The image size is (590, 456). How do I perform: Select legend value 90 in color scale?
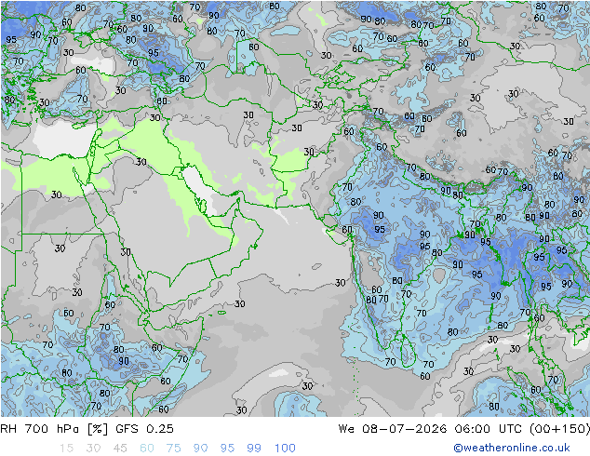[201, 449]
